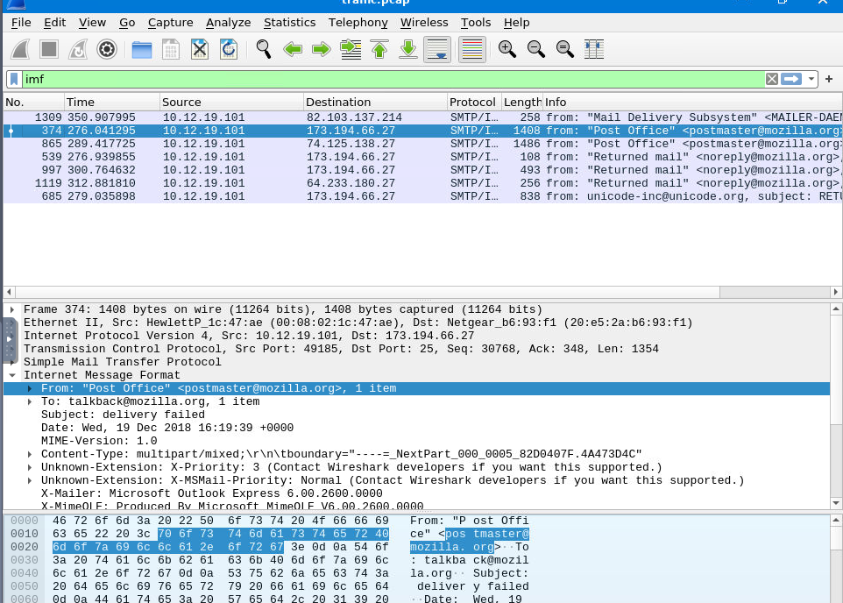
Task: Add a filter expression button
Action: click(x=829, y=79)
